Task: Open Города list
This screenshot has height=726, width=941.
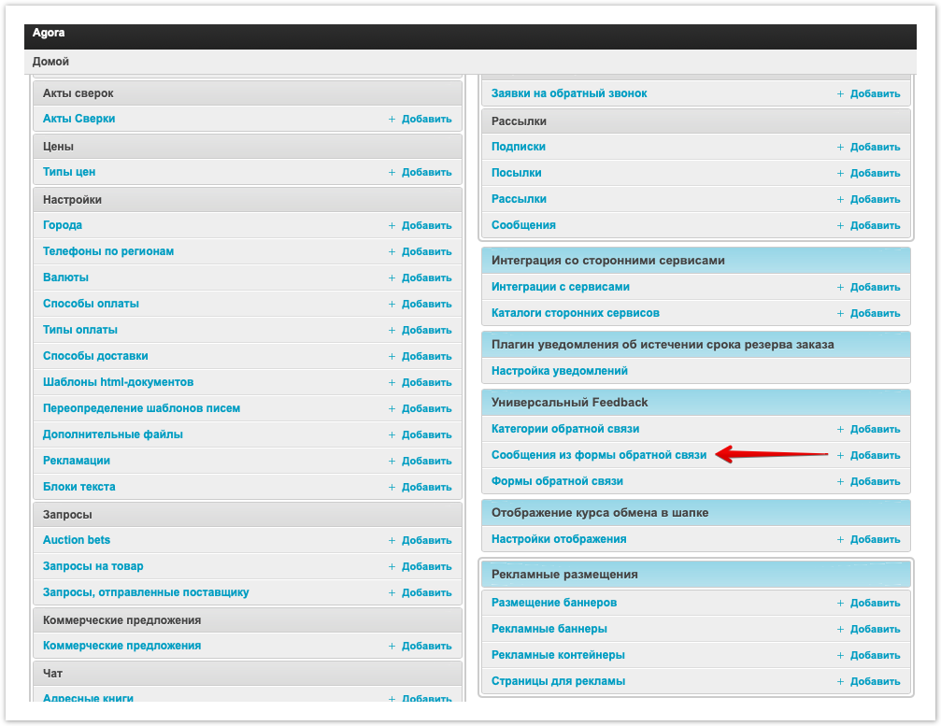Action: (x=63, y=225)
